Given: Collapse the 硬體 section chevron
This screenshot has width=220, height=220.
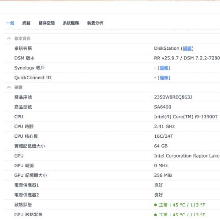Looking at the screenshot, I should pyautogui.click(x=9, y=88).
